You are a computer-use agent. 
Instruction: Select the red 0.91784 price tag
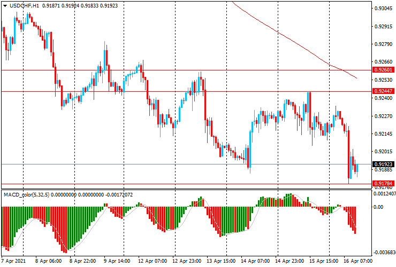point(384,184)
